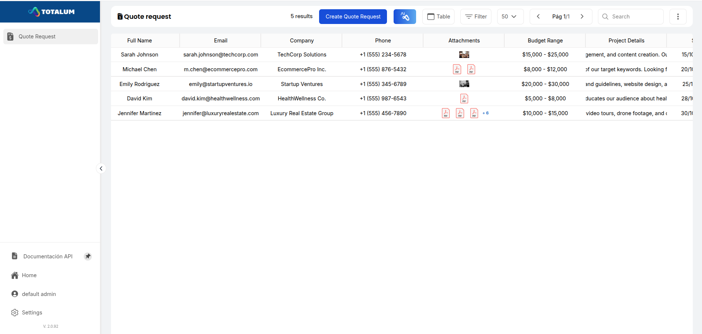Image resolution: width=702 pixels, height=334 pixels.
Task: Pin the Documentación API shortcut
Action: click(88, 256)
